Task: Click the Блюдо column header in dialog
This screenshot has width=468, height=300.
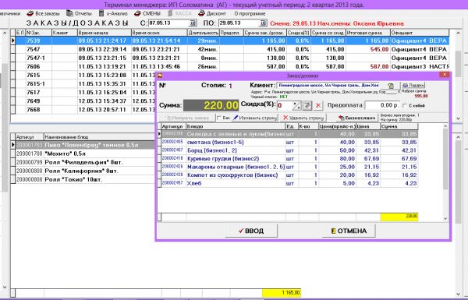Action: point(236,126)
